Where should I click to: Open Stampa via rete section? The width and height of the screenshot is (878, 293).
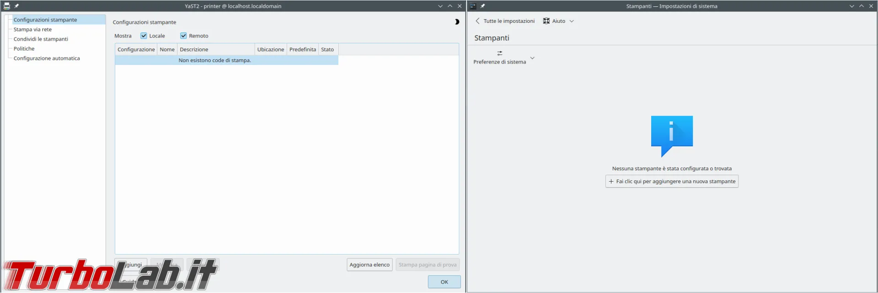pyautogui.click(x=32, y=29)
